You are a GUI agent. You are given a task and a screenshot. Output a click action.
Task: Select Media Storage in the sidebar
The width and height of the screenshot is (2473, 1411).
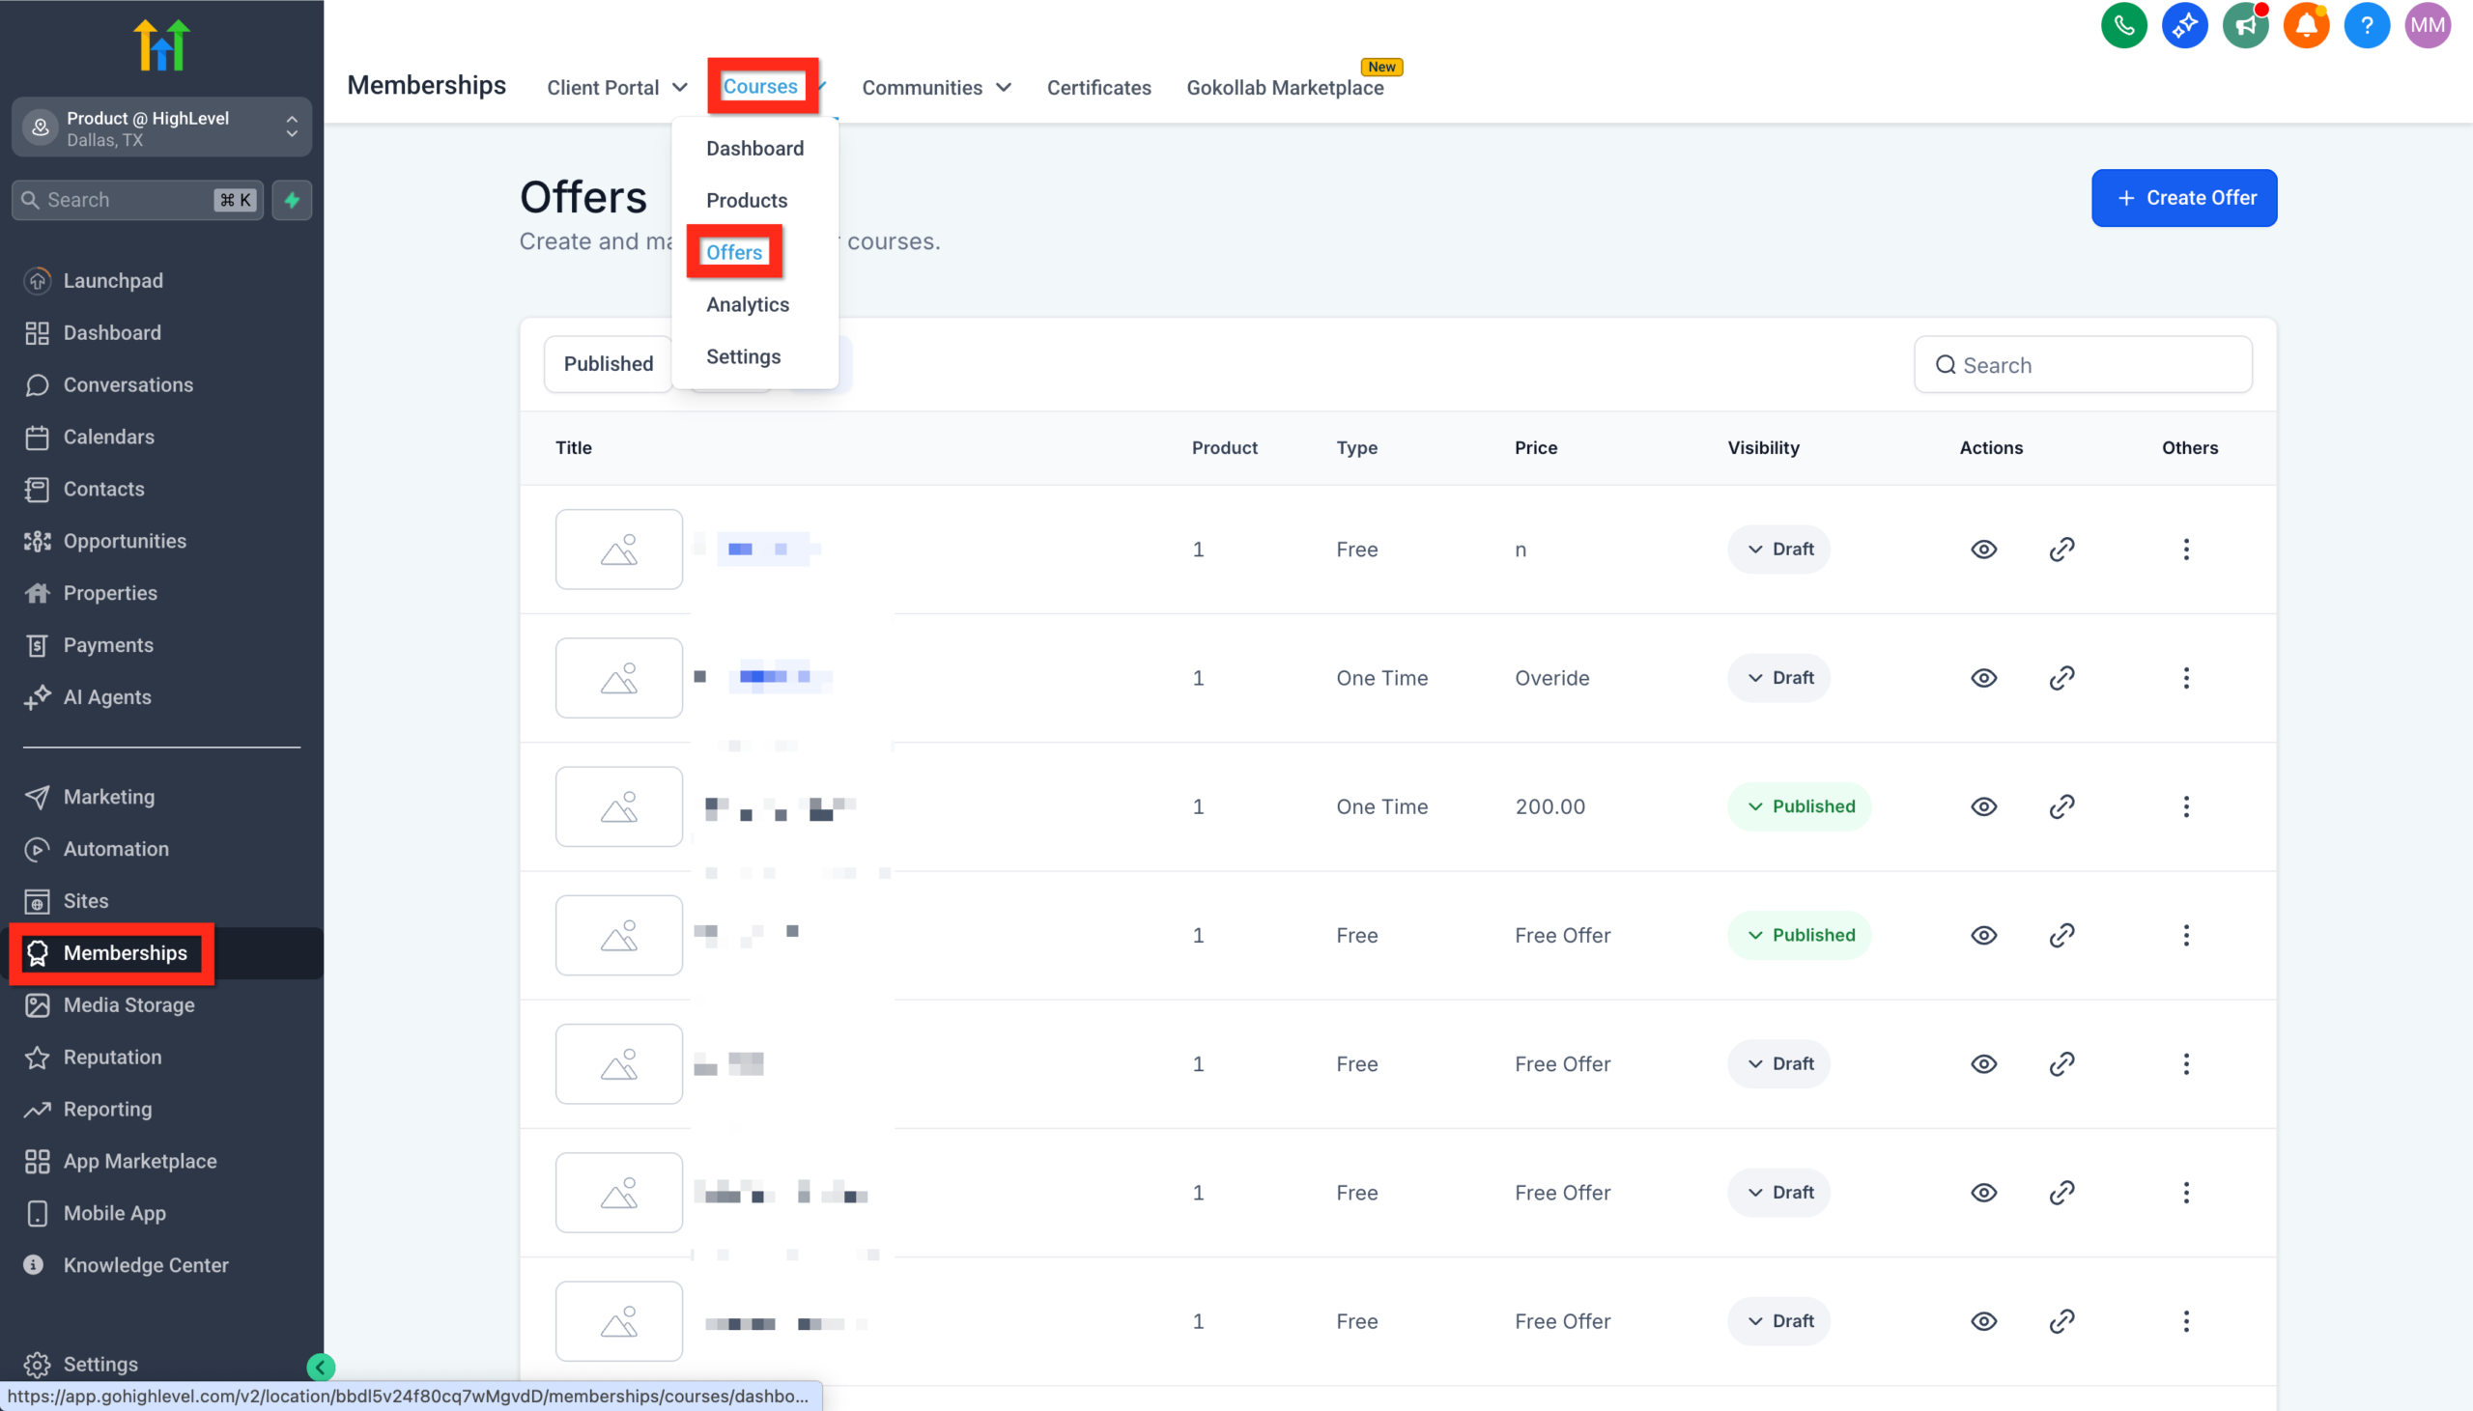click(x=128, y=1005)
